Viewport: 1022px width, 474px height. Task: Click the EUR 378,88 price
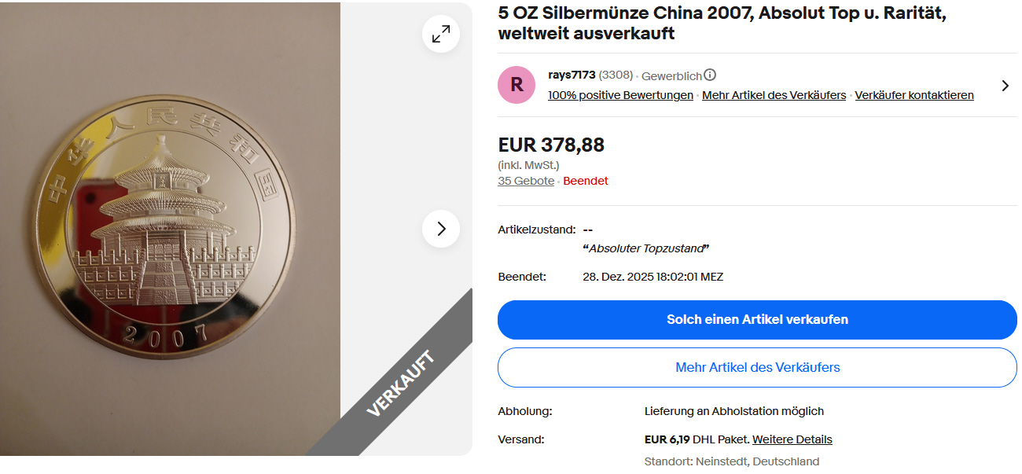[x=551, y=145]
